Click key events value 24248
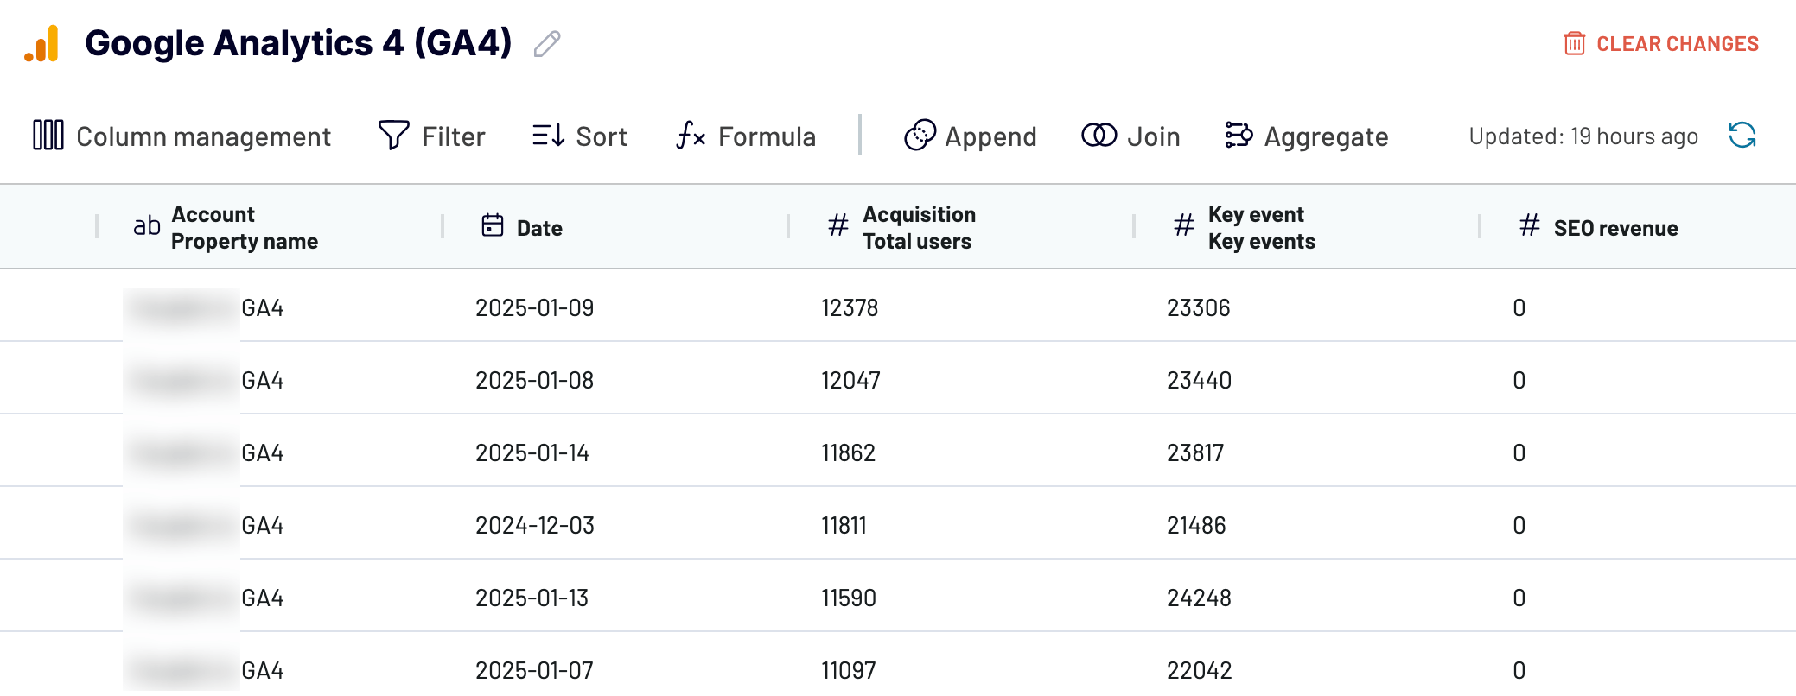This screenshot has width=1796, height=696. pyautogui.click(x=1199, y=598)
